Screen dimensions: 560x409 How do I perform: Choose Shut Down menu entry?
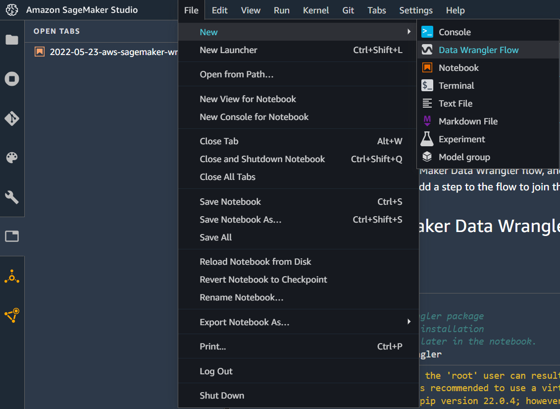(x=298, y=395)
